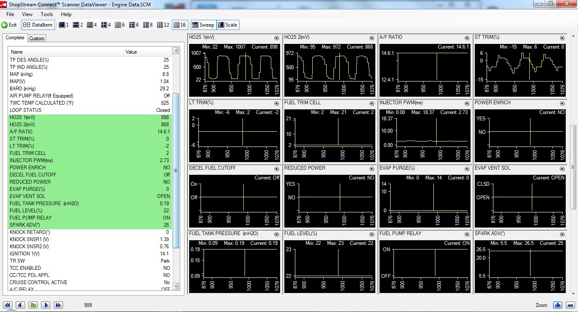This screenshot has height=312, width=578.
Task: Toggle the FUEL PUMP RELAY graph radio icon
Action: pos(467,234)
